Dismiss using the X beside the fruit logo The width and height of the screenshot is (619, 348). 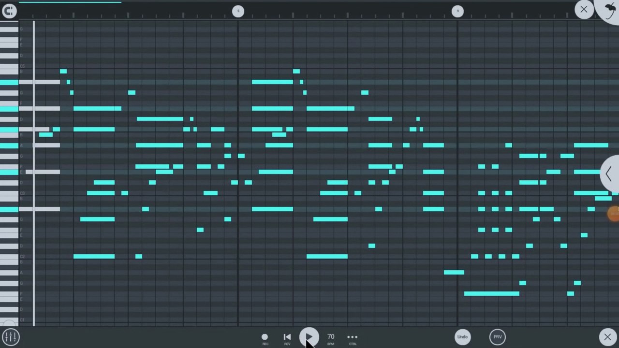coord(584,9)
